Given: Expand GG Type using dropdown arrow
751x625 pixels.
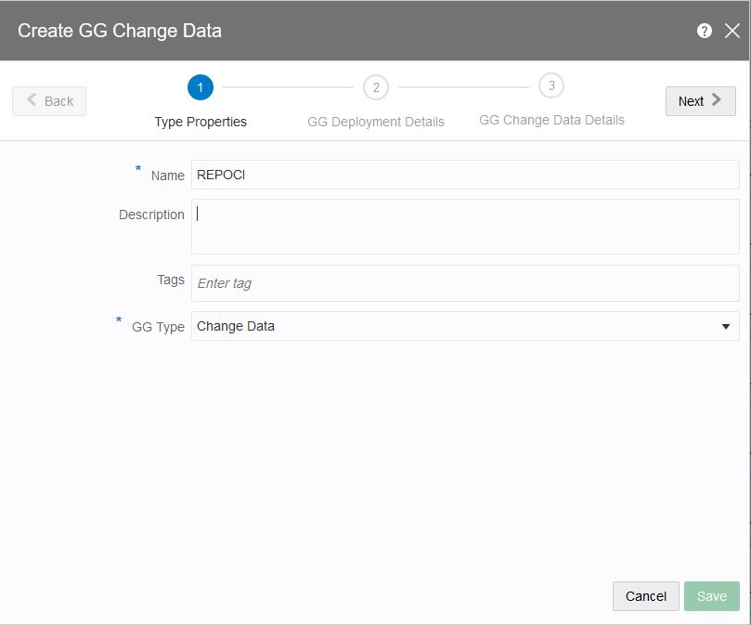Looking at the screenshot, I should click(726, 327).
